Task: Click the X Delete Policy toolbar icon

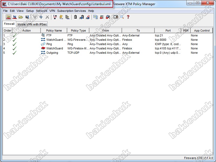Action: pos(47,17)
